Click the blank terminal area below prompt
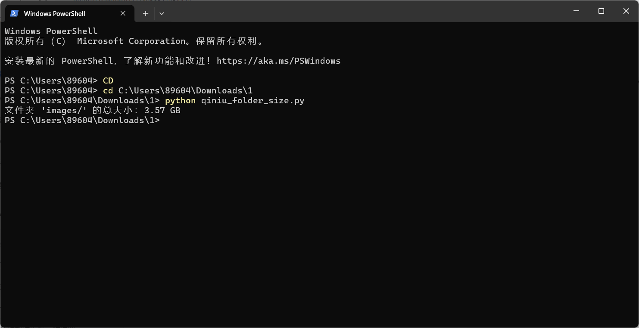 [319, 224]
